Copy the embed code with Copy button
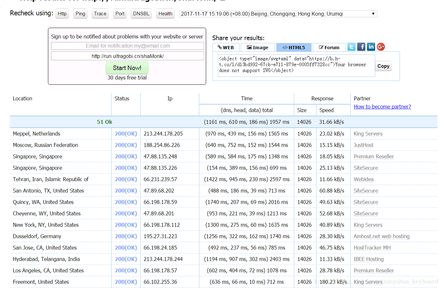The width and height of the screenshot is (442, 288). (x=383, y=66)
